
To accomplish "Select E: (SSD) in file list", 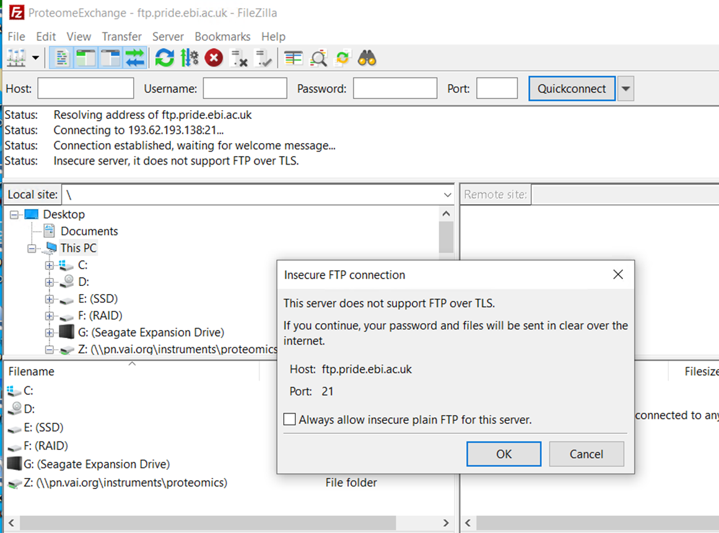I will [x=43, y=427].
